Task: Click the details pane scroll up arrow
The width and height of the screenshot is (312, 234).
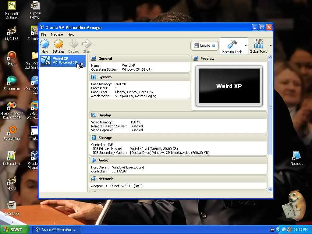Action: click(270, 57)
